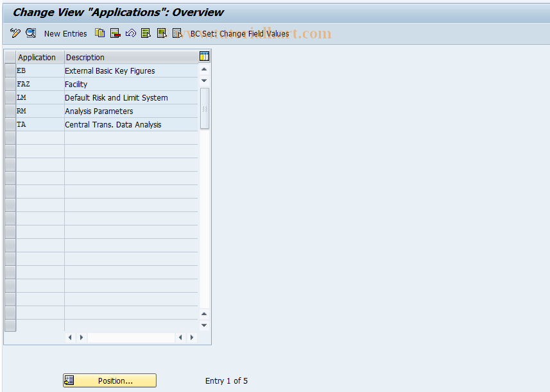
Task: Click left arrow at left of horizontal scrollbar
Action: pos(70,338)
